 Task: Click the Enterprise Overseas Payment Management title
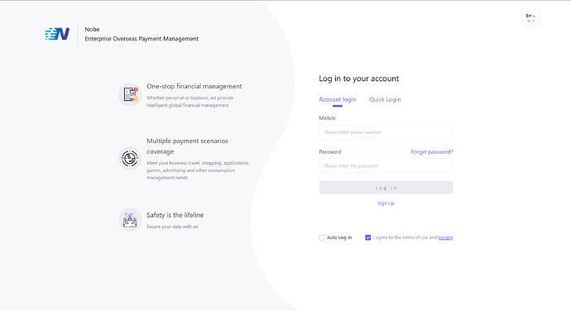tap(142, 39)
